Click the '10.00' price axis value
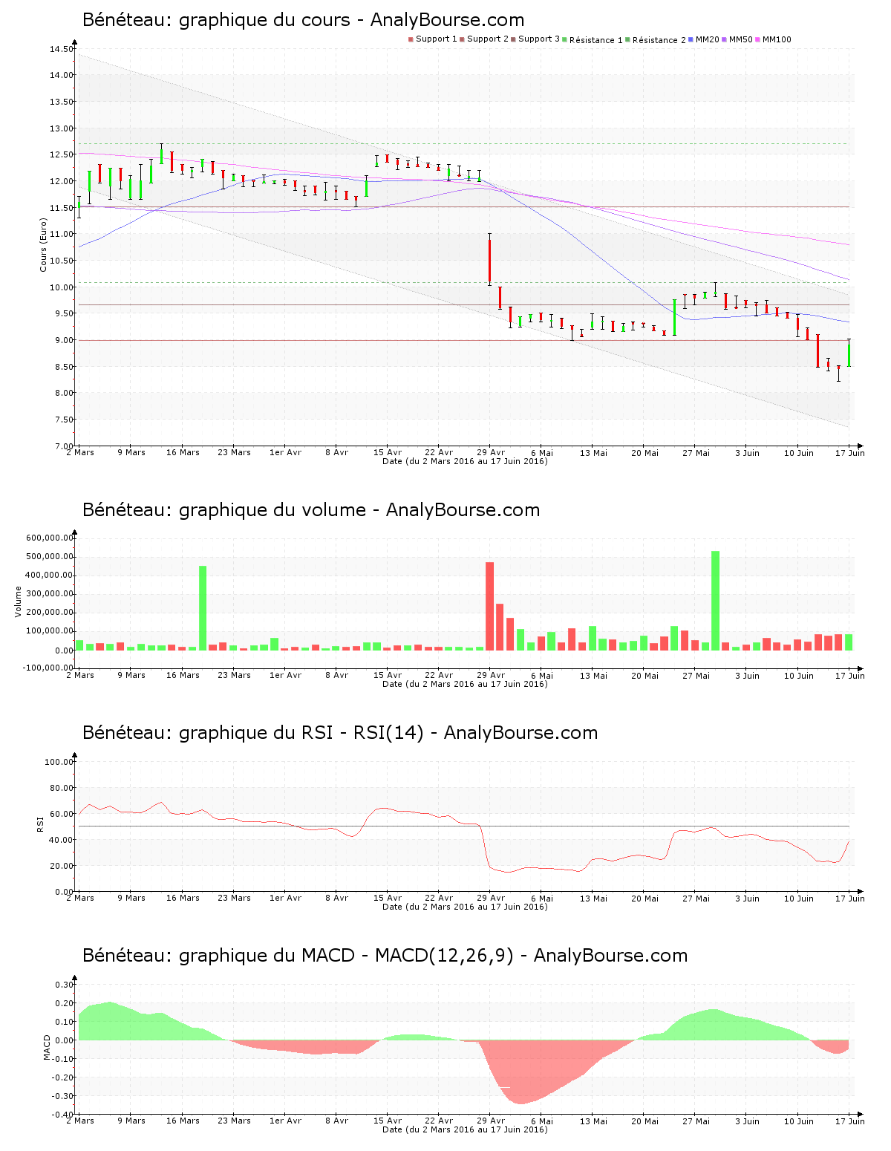Image resolution: width=891 pixels, height=1151 pixels. pos(62,287)
